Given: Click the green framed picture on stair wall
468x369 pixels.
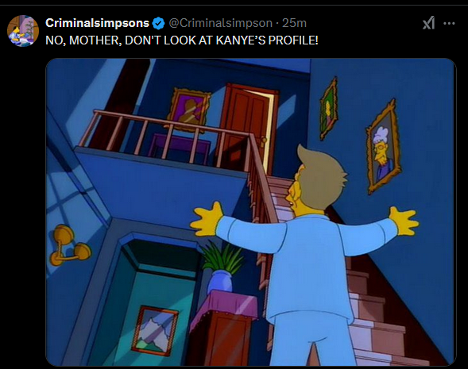Looking at the screenshot, I should click(x=328, y=109).
